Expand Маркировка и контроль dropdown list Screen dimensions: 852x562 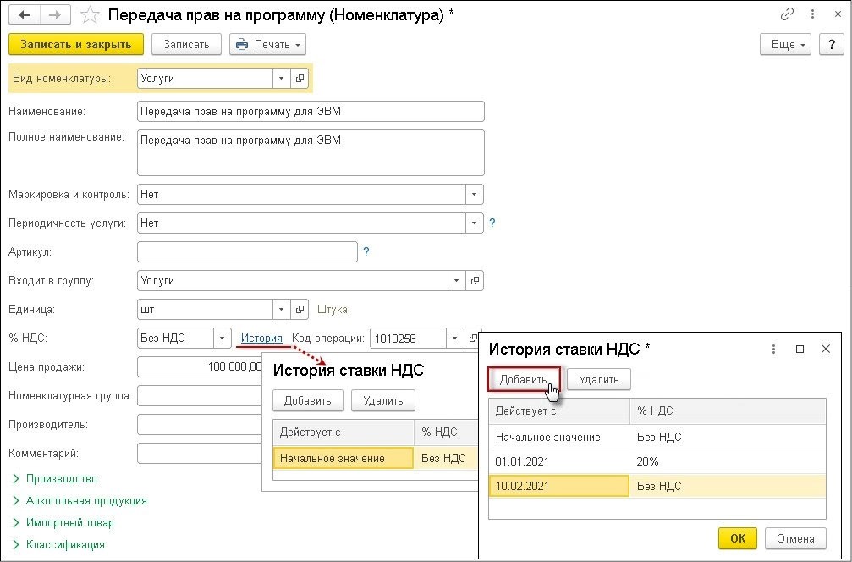point(475,195)
